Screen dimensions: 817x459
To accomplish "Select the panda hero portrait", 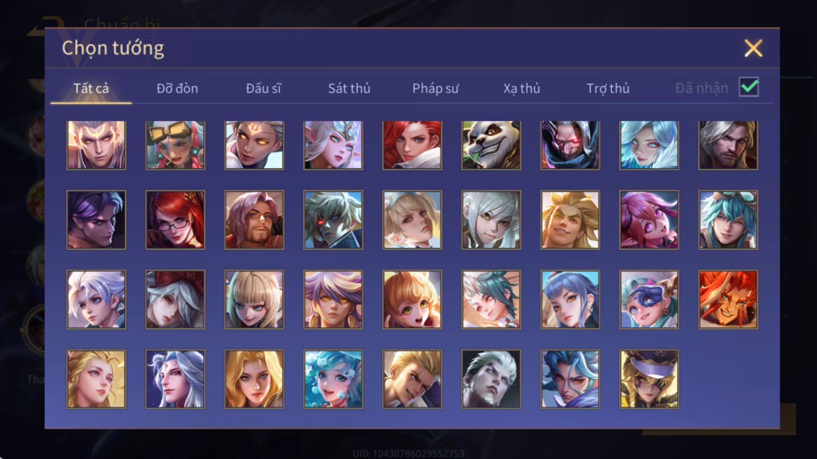I will [x=491, y=145].
